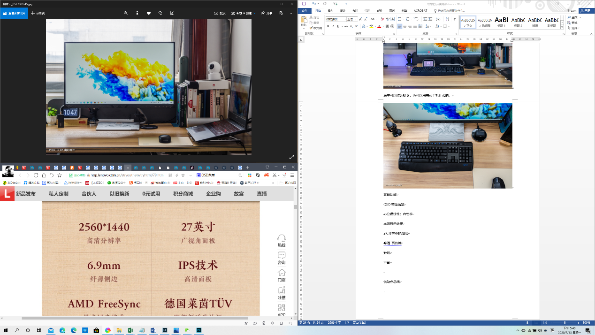The image size is (595, 335).
Task: Click the 分享 share button in Photos
Action: click(267, 13)
